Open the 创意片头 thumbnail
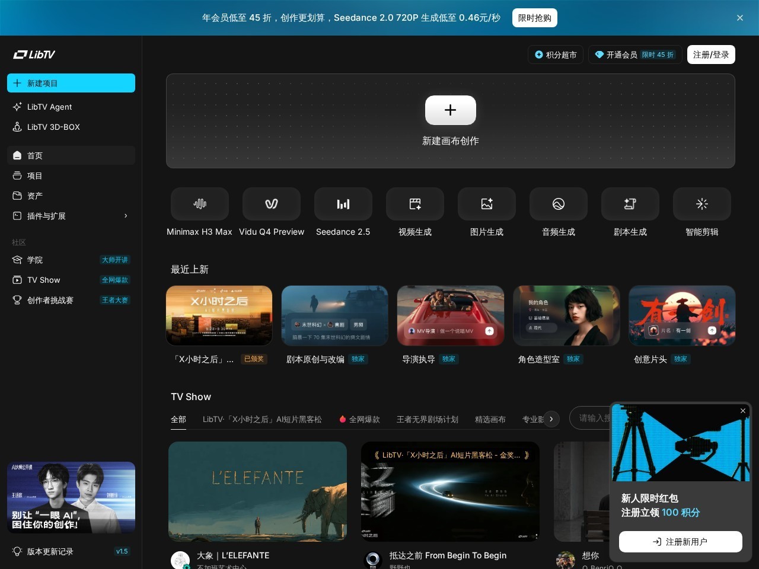The height and width of the screenshot is (569, 759). [x=682, y=315]
